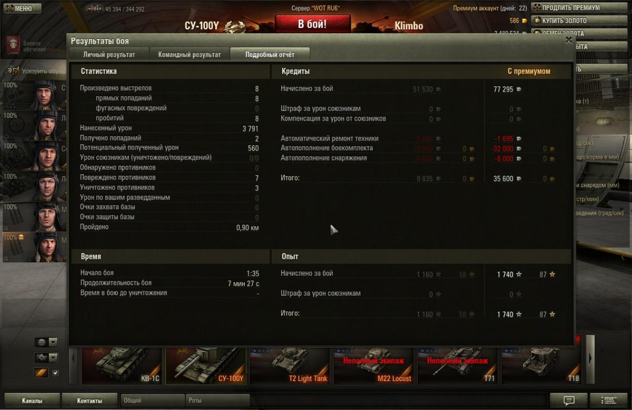Switch to Личный результат tab
The width and height of the screenshot is (632, 410).
coord(109,54)
